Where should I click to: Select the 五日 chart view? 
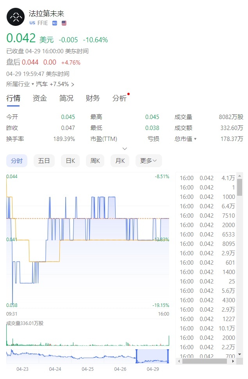[x=44, y=161]
